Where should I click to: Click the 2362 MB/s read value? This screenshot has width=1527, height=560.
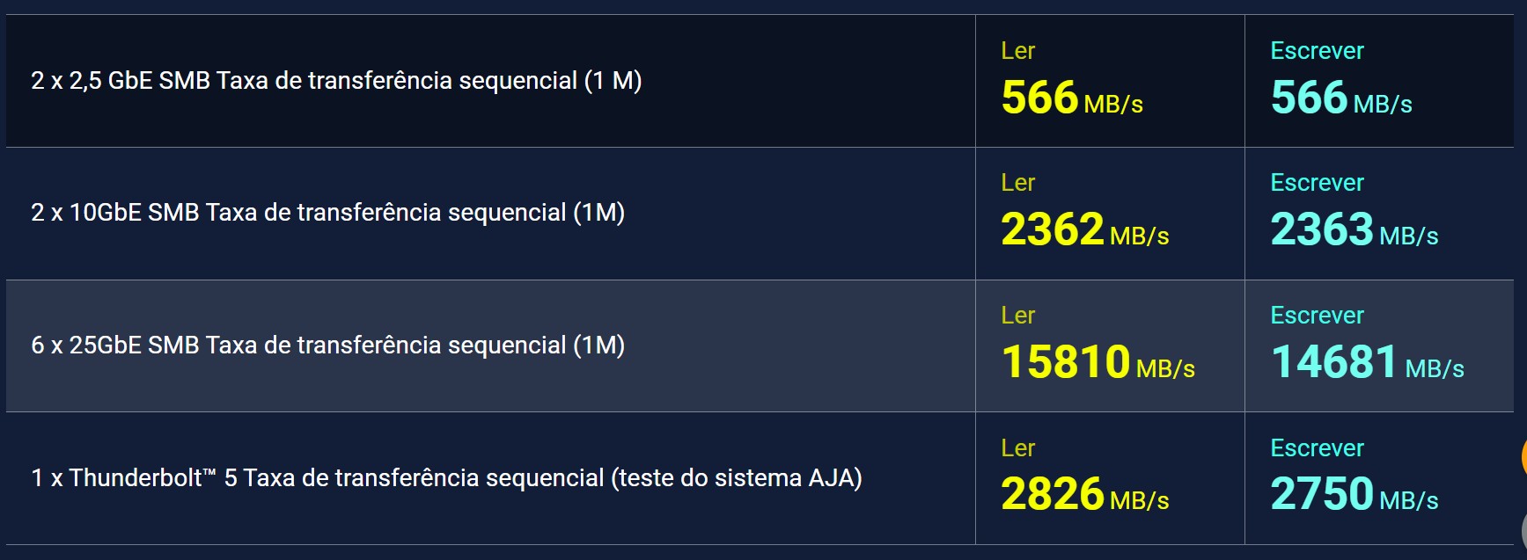[1084, 230]
